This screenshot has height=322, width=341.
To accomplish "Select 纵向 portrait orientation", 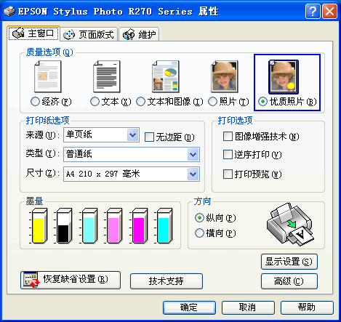I will 199,218.
